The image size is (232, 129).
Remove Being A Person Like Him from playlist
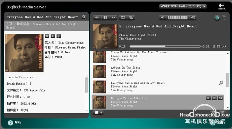coord(215,98)
